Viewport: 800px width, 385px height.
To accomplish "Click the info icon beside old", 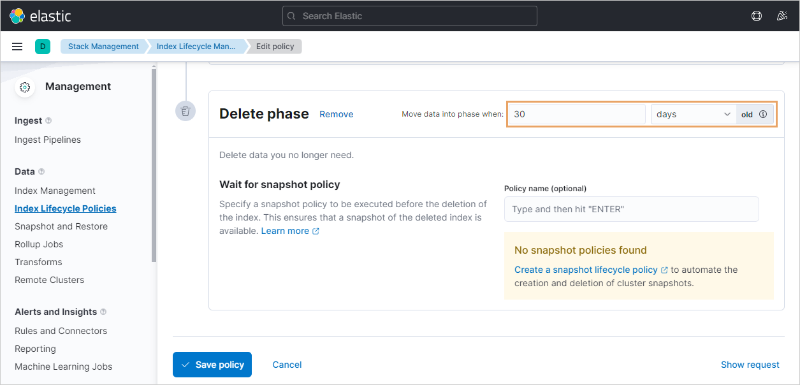I will tap(763, 115).
